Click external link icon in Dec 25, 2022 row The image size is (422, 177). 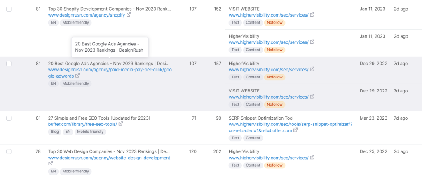coord(312,158)
